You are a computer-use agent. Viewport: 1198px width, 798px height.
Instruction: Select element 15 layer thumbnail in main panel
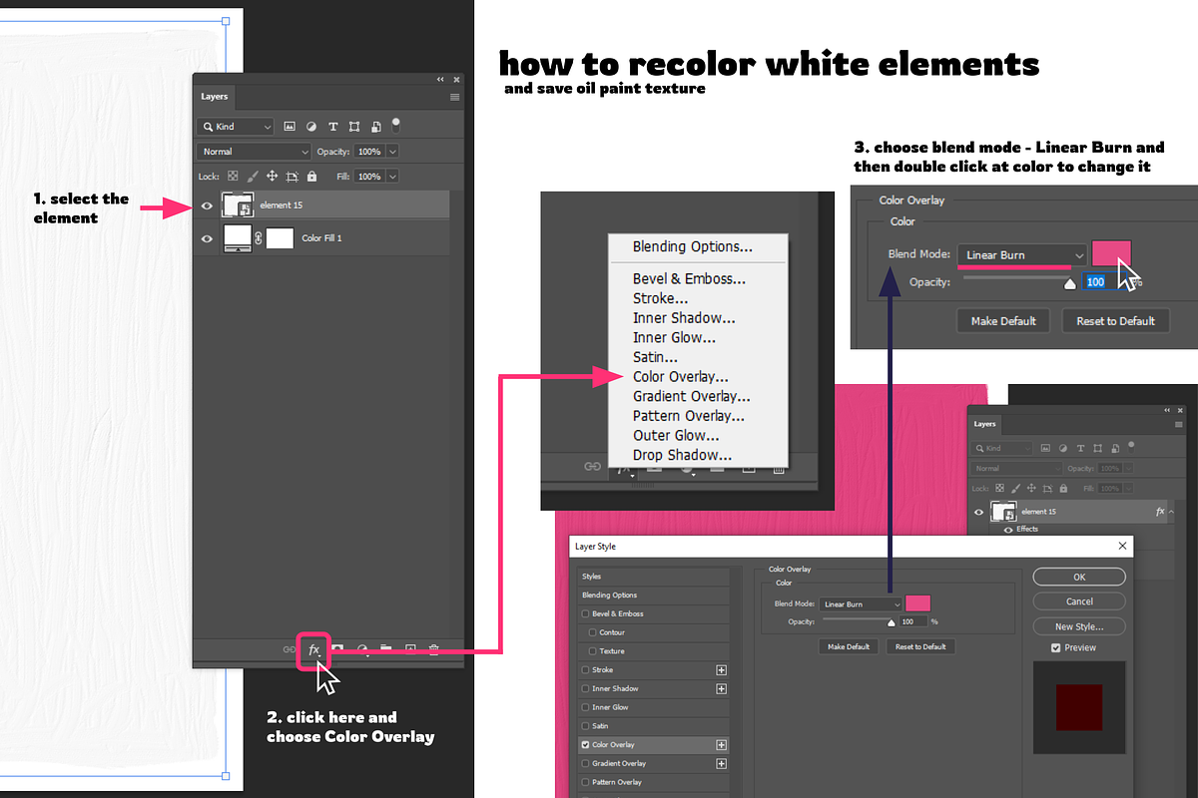(x=239, y=205)
